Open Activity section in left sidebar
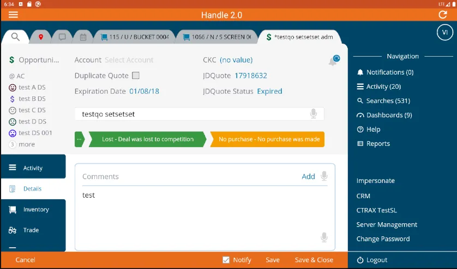The image size is (457, 269). (33, 168)
